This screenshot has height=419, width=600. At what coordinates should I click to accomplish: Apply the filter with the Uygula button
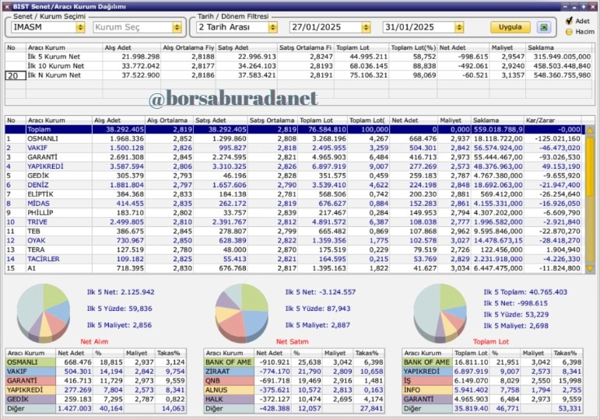click(510, 27)
